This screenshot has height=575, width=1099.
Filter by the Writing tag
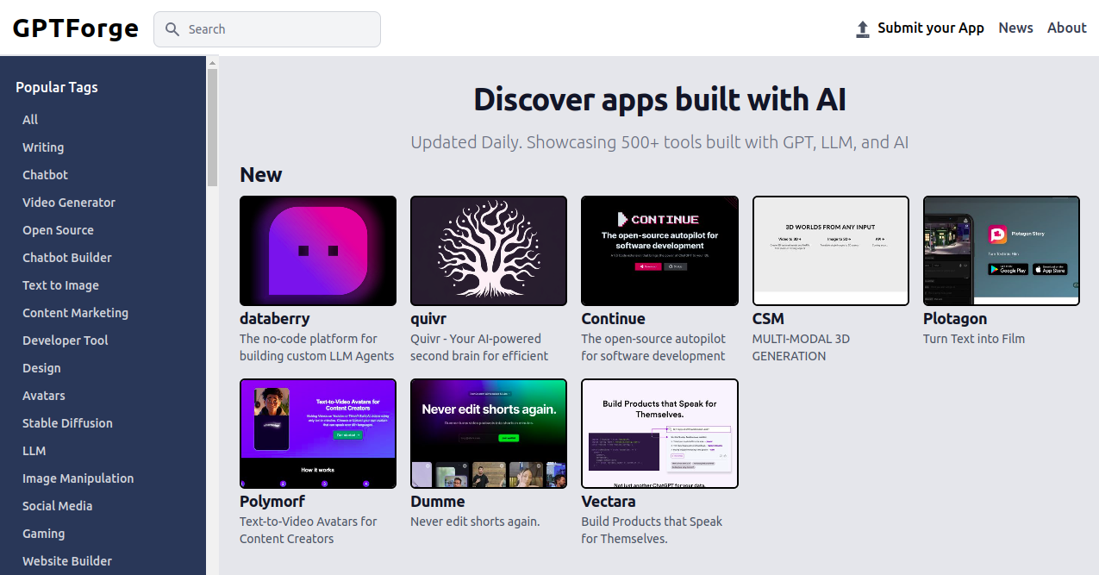pyautogui.click(x=43, y=147)
